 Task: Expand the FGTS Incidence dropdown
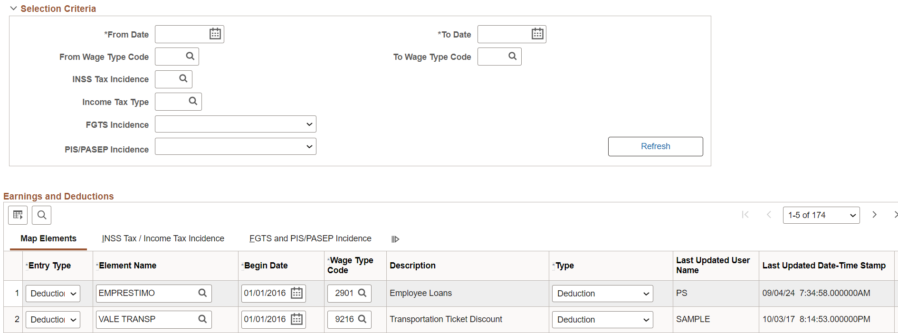(236, 124)
